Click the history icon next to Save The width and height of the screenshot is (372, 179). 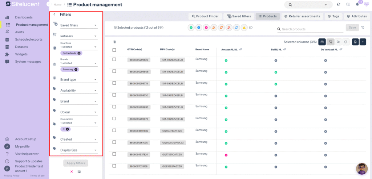pos(363,28)
